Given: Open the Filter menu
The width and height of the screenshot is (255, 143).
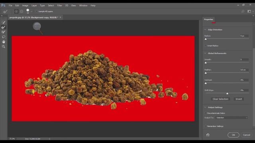Looking at the screenshot, I should click(59, 5).
